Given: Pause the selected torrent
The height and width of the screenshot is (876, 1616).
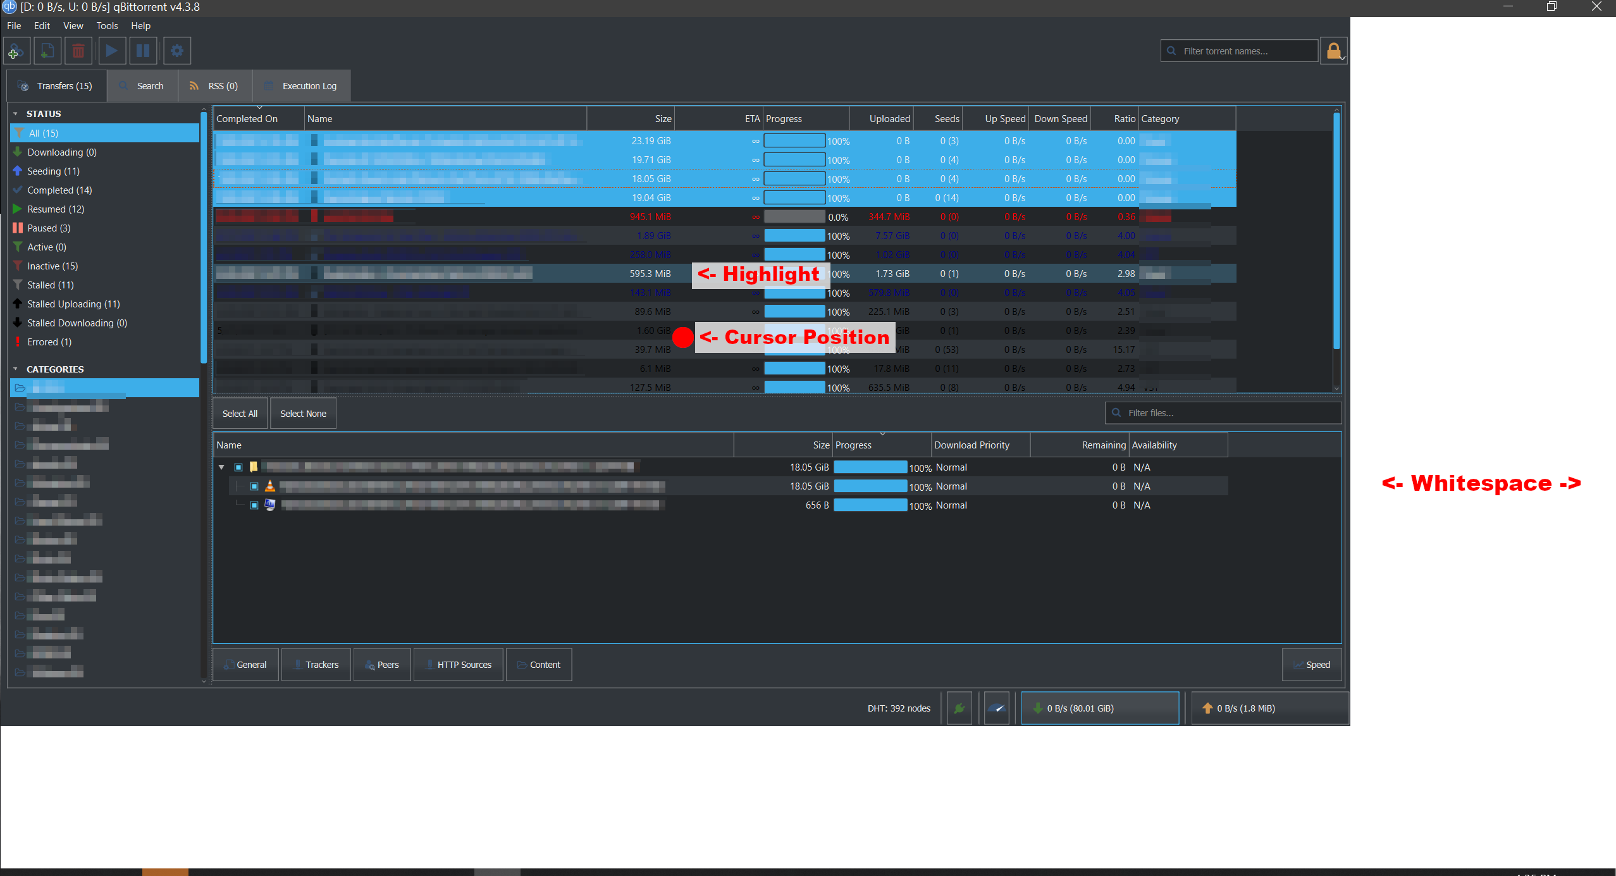Looking at the screenshot, I should [143, 51].
